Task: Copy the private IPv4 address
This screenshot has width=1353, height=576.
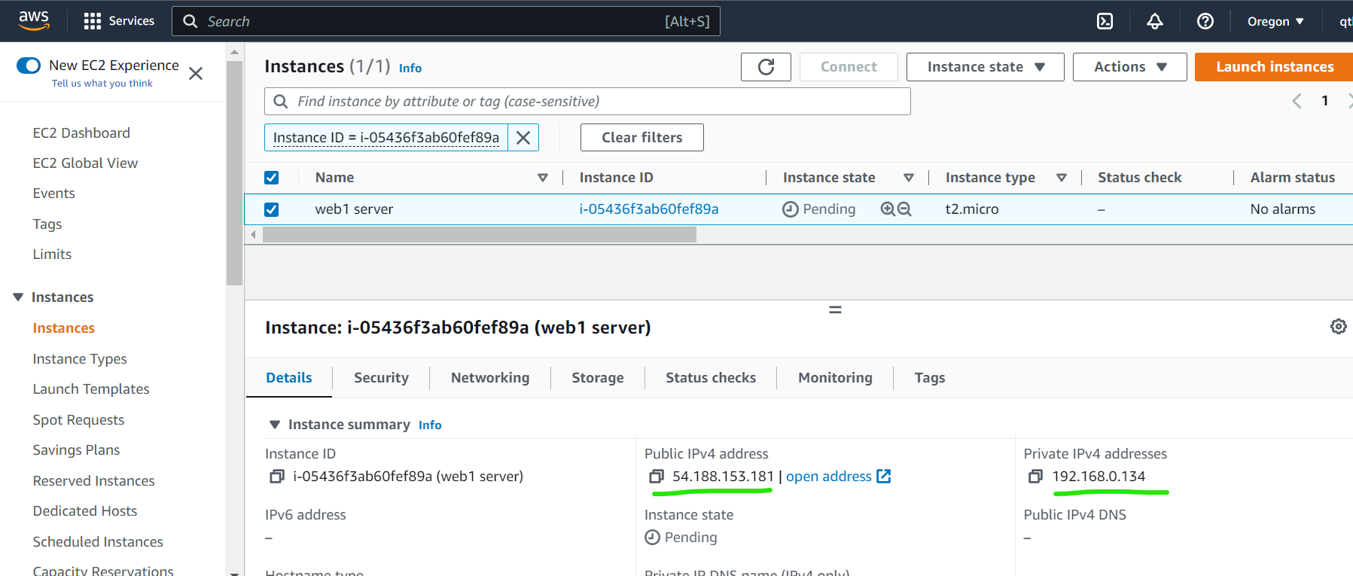Action: (1036, 477)
